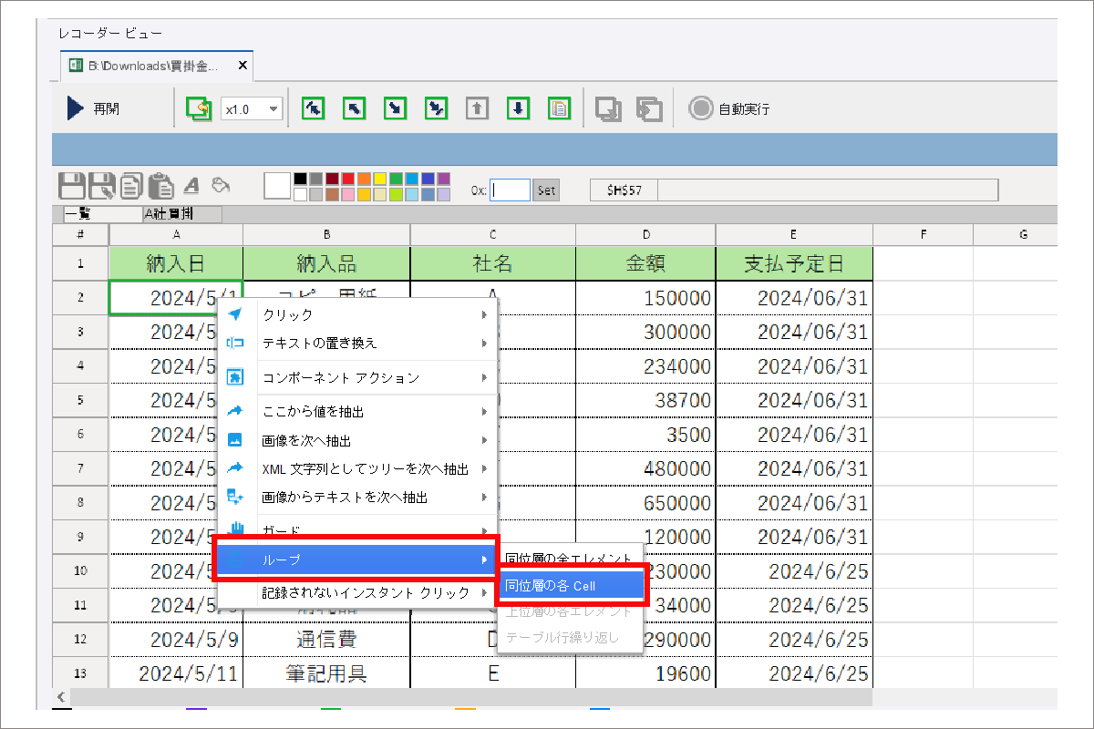This screenshot has width=1094, height=729.
Task: Click the first overlapping windows icon
Action: coord(608,109)
